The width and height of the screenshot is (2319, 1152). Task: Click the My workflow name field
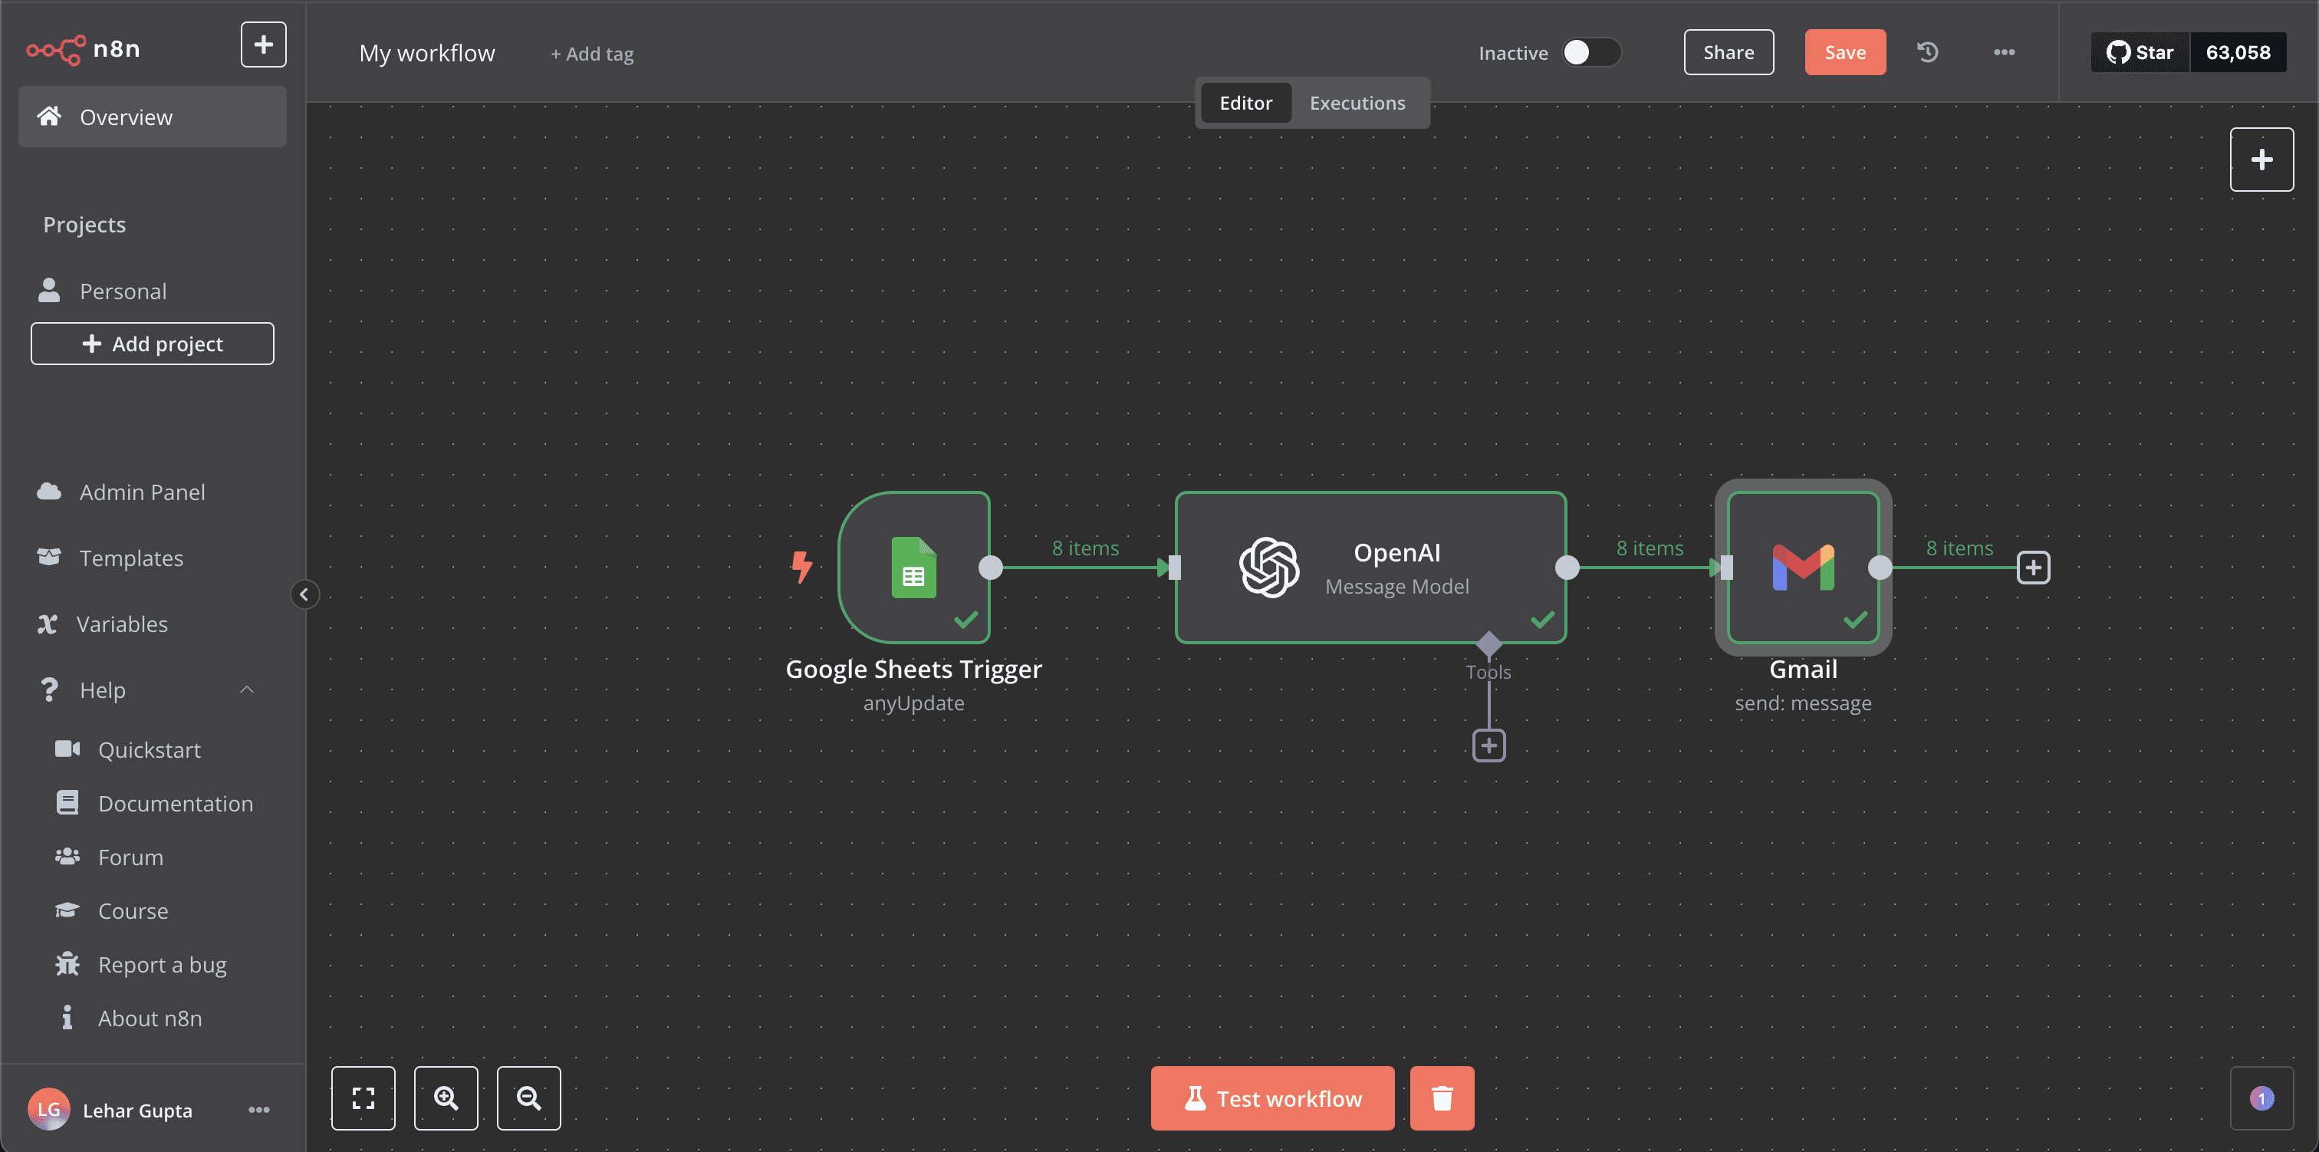click(426, 53)
